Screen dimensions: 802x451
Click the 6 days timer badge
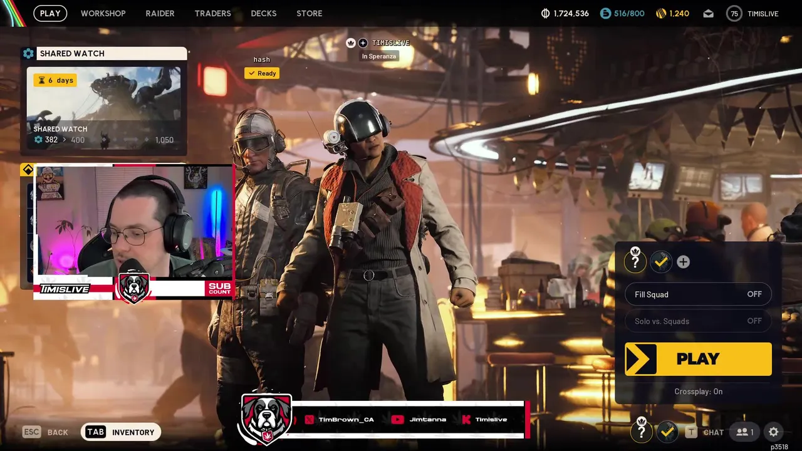(55, 80)
